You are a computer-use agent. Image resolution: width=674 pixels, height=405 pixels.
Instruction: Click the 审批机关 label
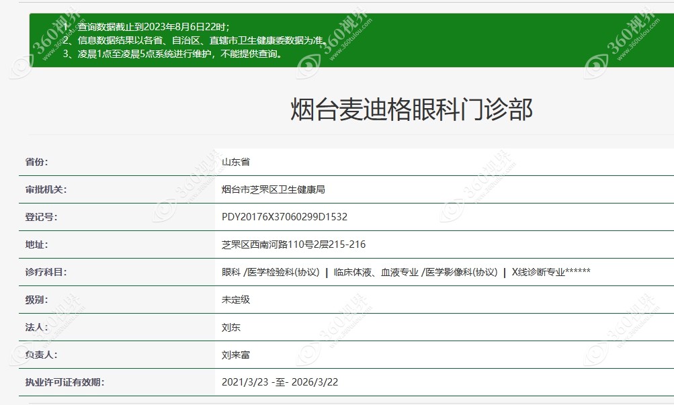click(x=46, y=189)
